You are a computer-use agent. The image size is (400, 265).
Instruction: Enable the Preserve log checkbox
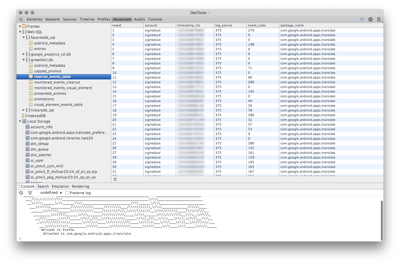[x=67, y=193]
